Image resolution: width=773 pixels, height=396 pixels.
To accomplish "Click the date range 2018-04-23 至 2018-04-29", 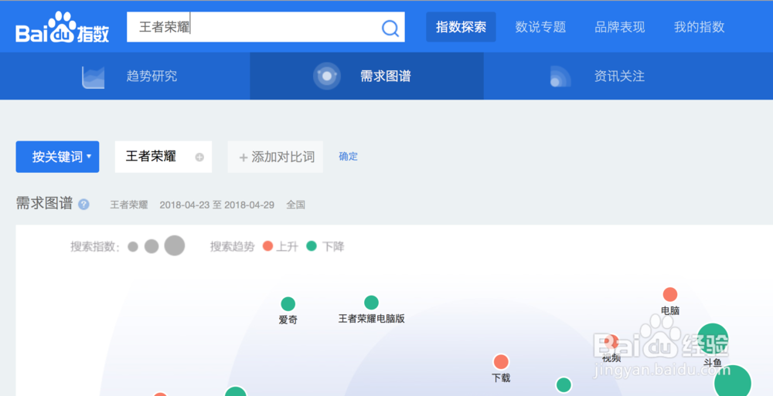I will (x=217, y=205).
